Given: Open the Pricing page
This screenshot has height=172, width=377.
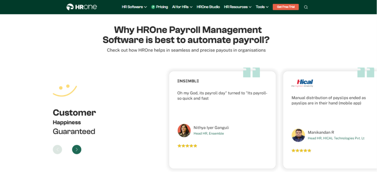Looking at the screenshot, I should click(x=162, y=7).
